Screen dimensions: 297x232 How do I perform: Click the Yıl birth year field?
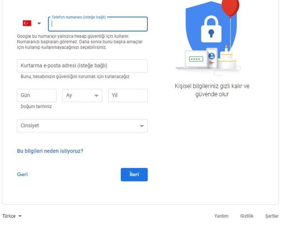128,96
